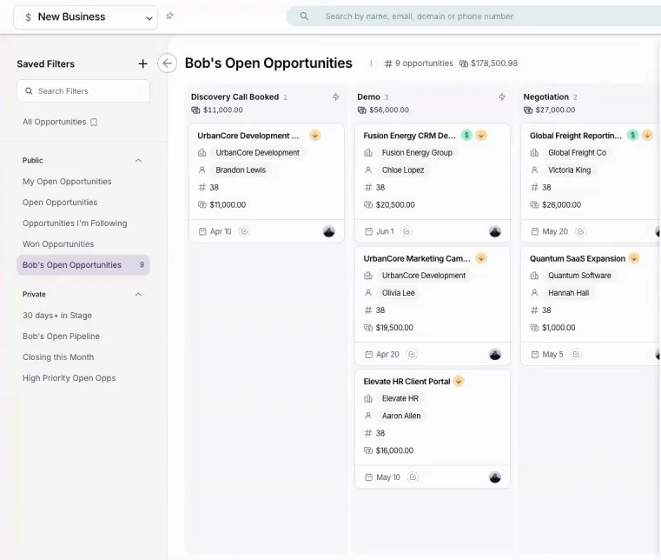Open the New Business pipeline dropdown
The image size is (661, 560).
tap(86, 17)
